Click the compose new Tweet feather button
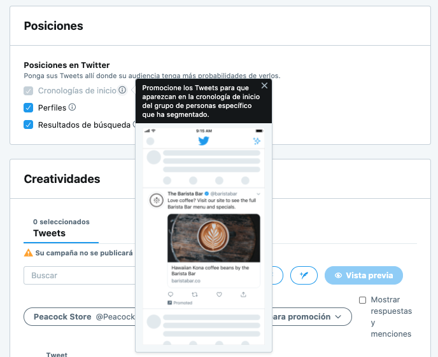Viewport: 438px width, 357px height. pos(304,275)
